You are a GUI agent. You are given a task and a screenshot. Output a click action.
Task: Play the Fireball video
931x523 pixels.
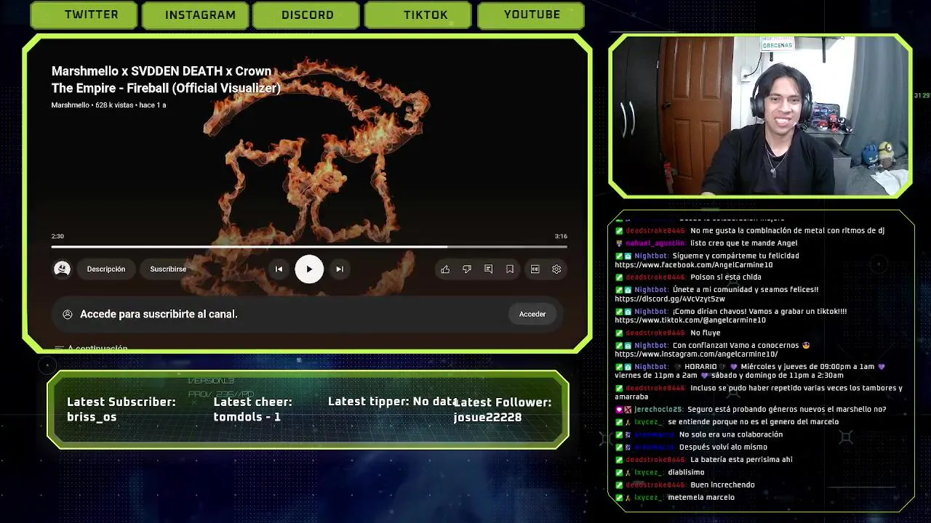coord(309,269)
